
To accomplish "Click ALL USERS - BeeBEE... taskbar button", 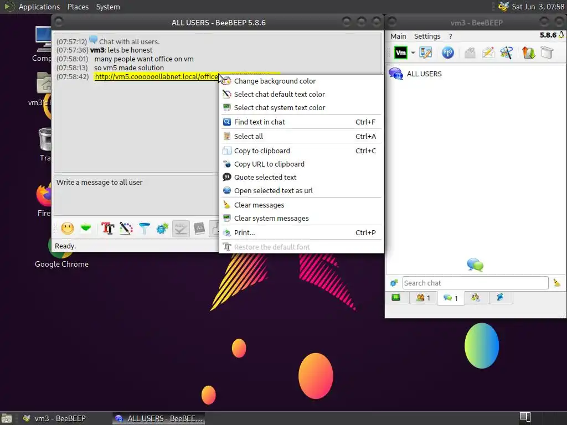I will pyautogui.click(x=159, y=418).
